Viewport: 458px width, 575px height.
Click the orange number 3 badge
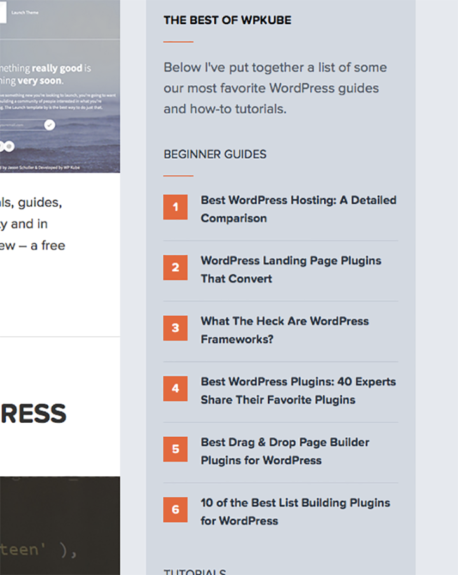coord(176,328)
